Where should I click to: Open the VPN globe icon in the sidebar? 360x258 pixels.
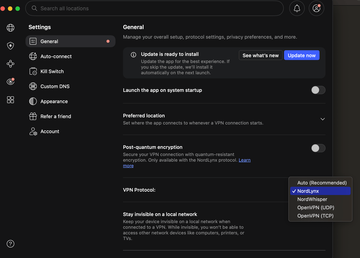(10, 28)
